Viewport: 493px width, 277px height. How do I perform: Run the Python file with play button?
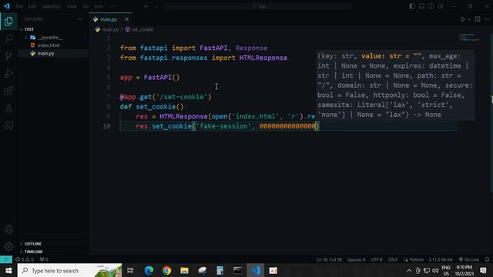463,19
